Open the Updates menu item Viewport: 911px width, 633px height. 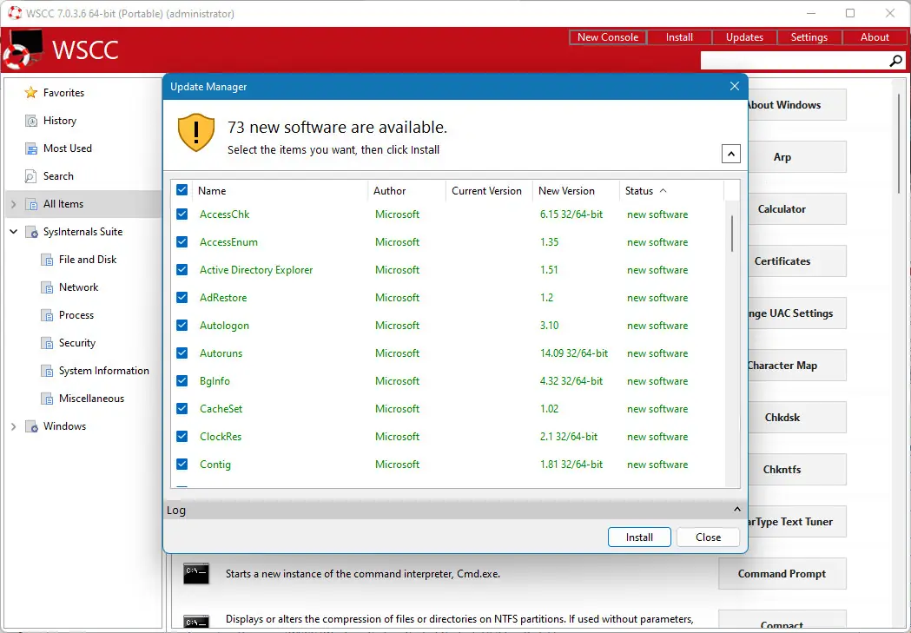click(744, 37)
